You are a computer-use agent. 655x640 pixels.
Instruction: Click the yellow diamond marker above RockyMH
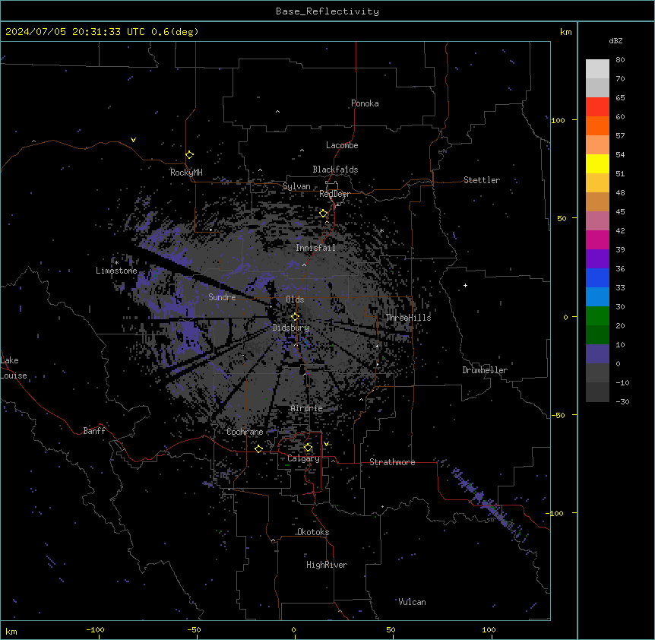click(189, 155)
